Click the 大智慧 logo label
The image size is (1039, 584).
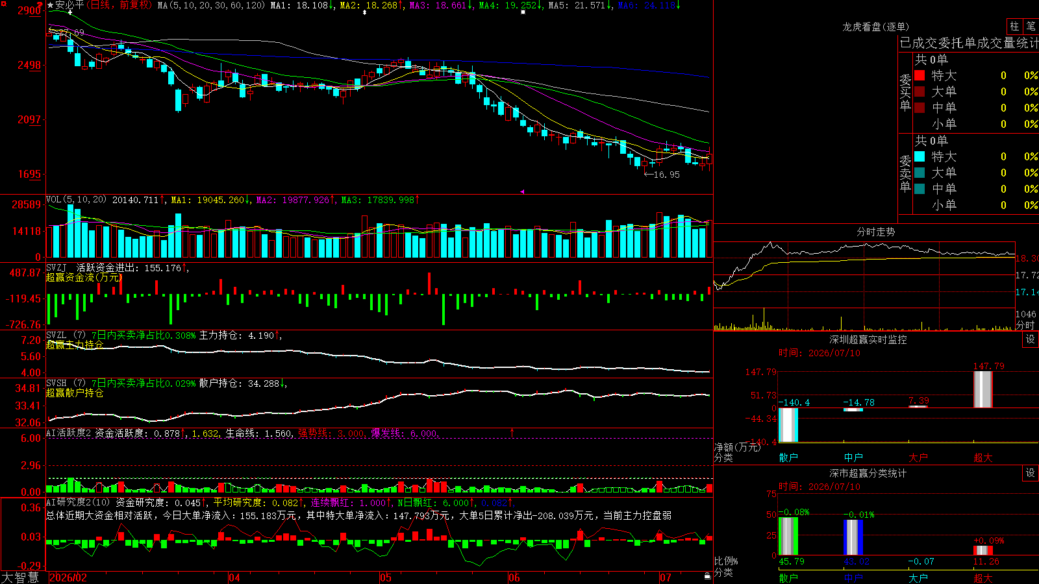(20, 578)
